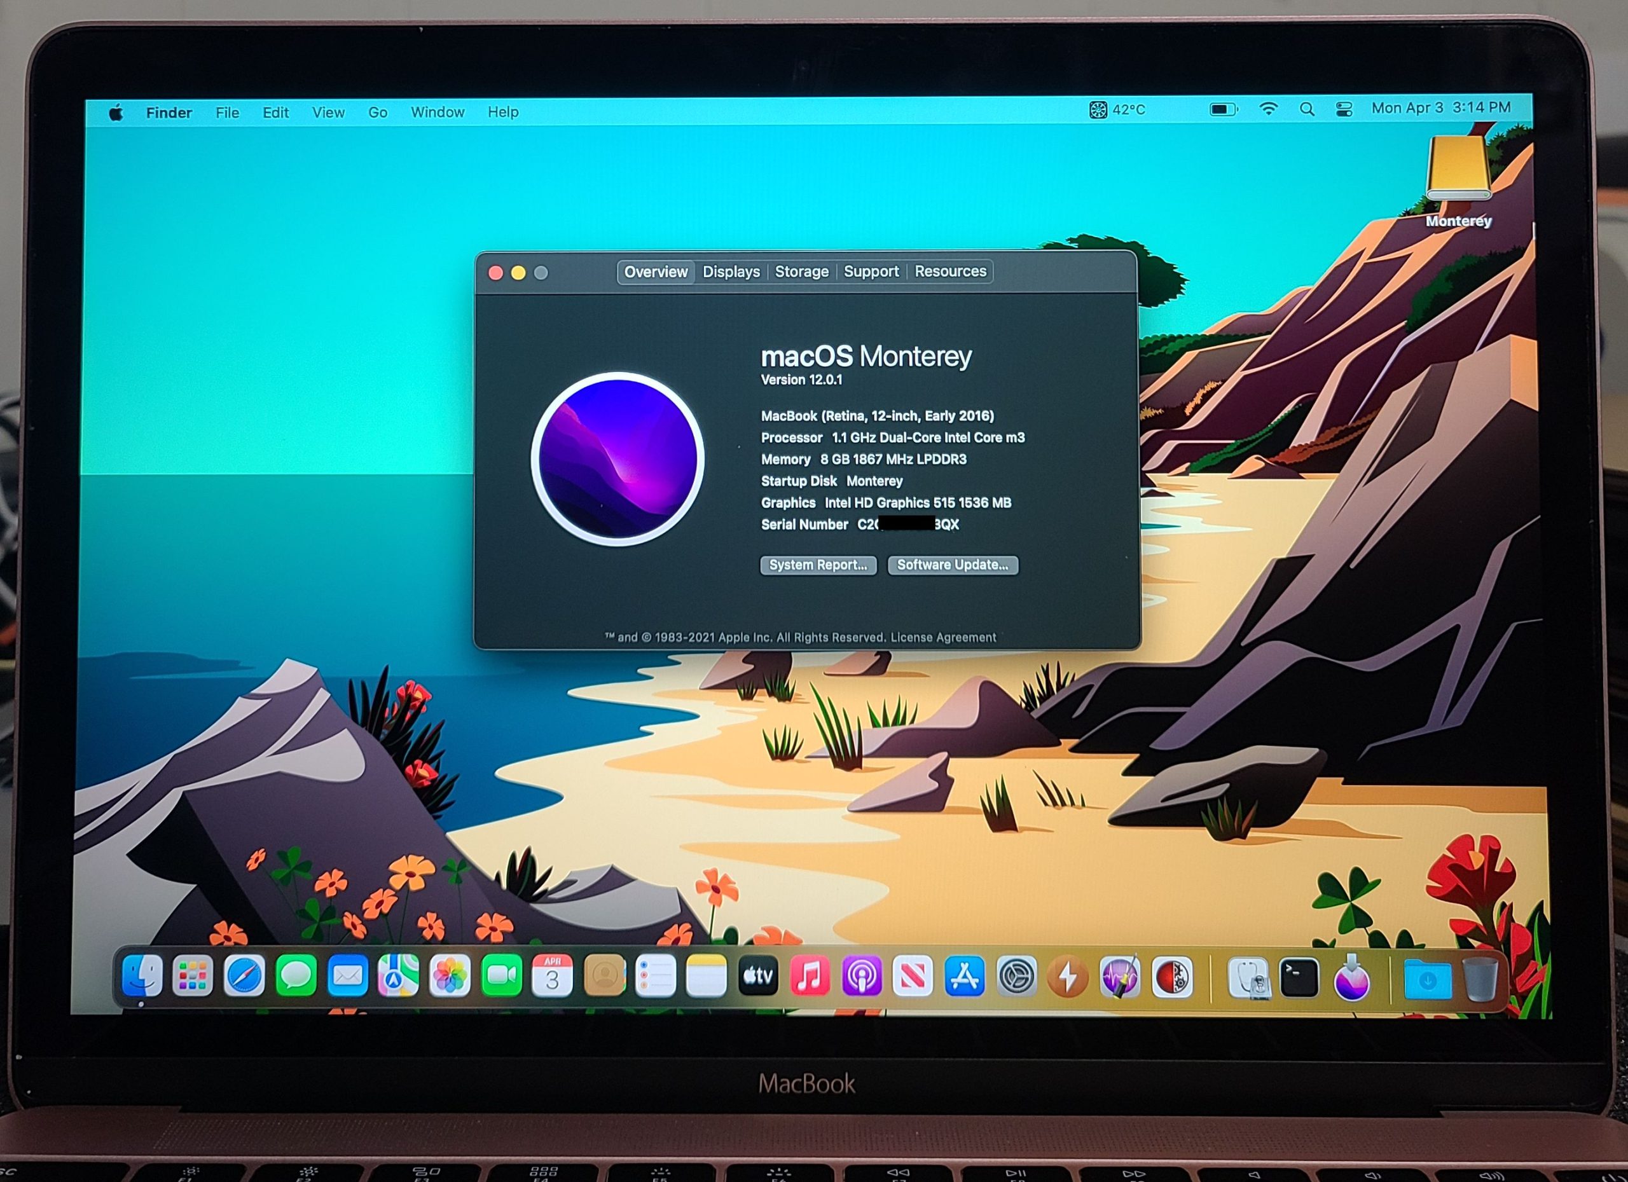Open the App Store dock icon
This screenshot has height=1182, width=1628.
[964, 976]
